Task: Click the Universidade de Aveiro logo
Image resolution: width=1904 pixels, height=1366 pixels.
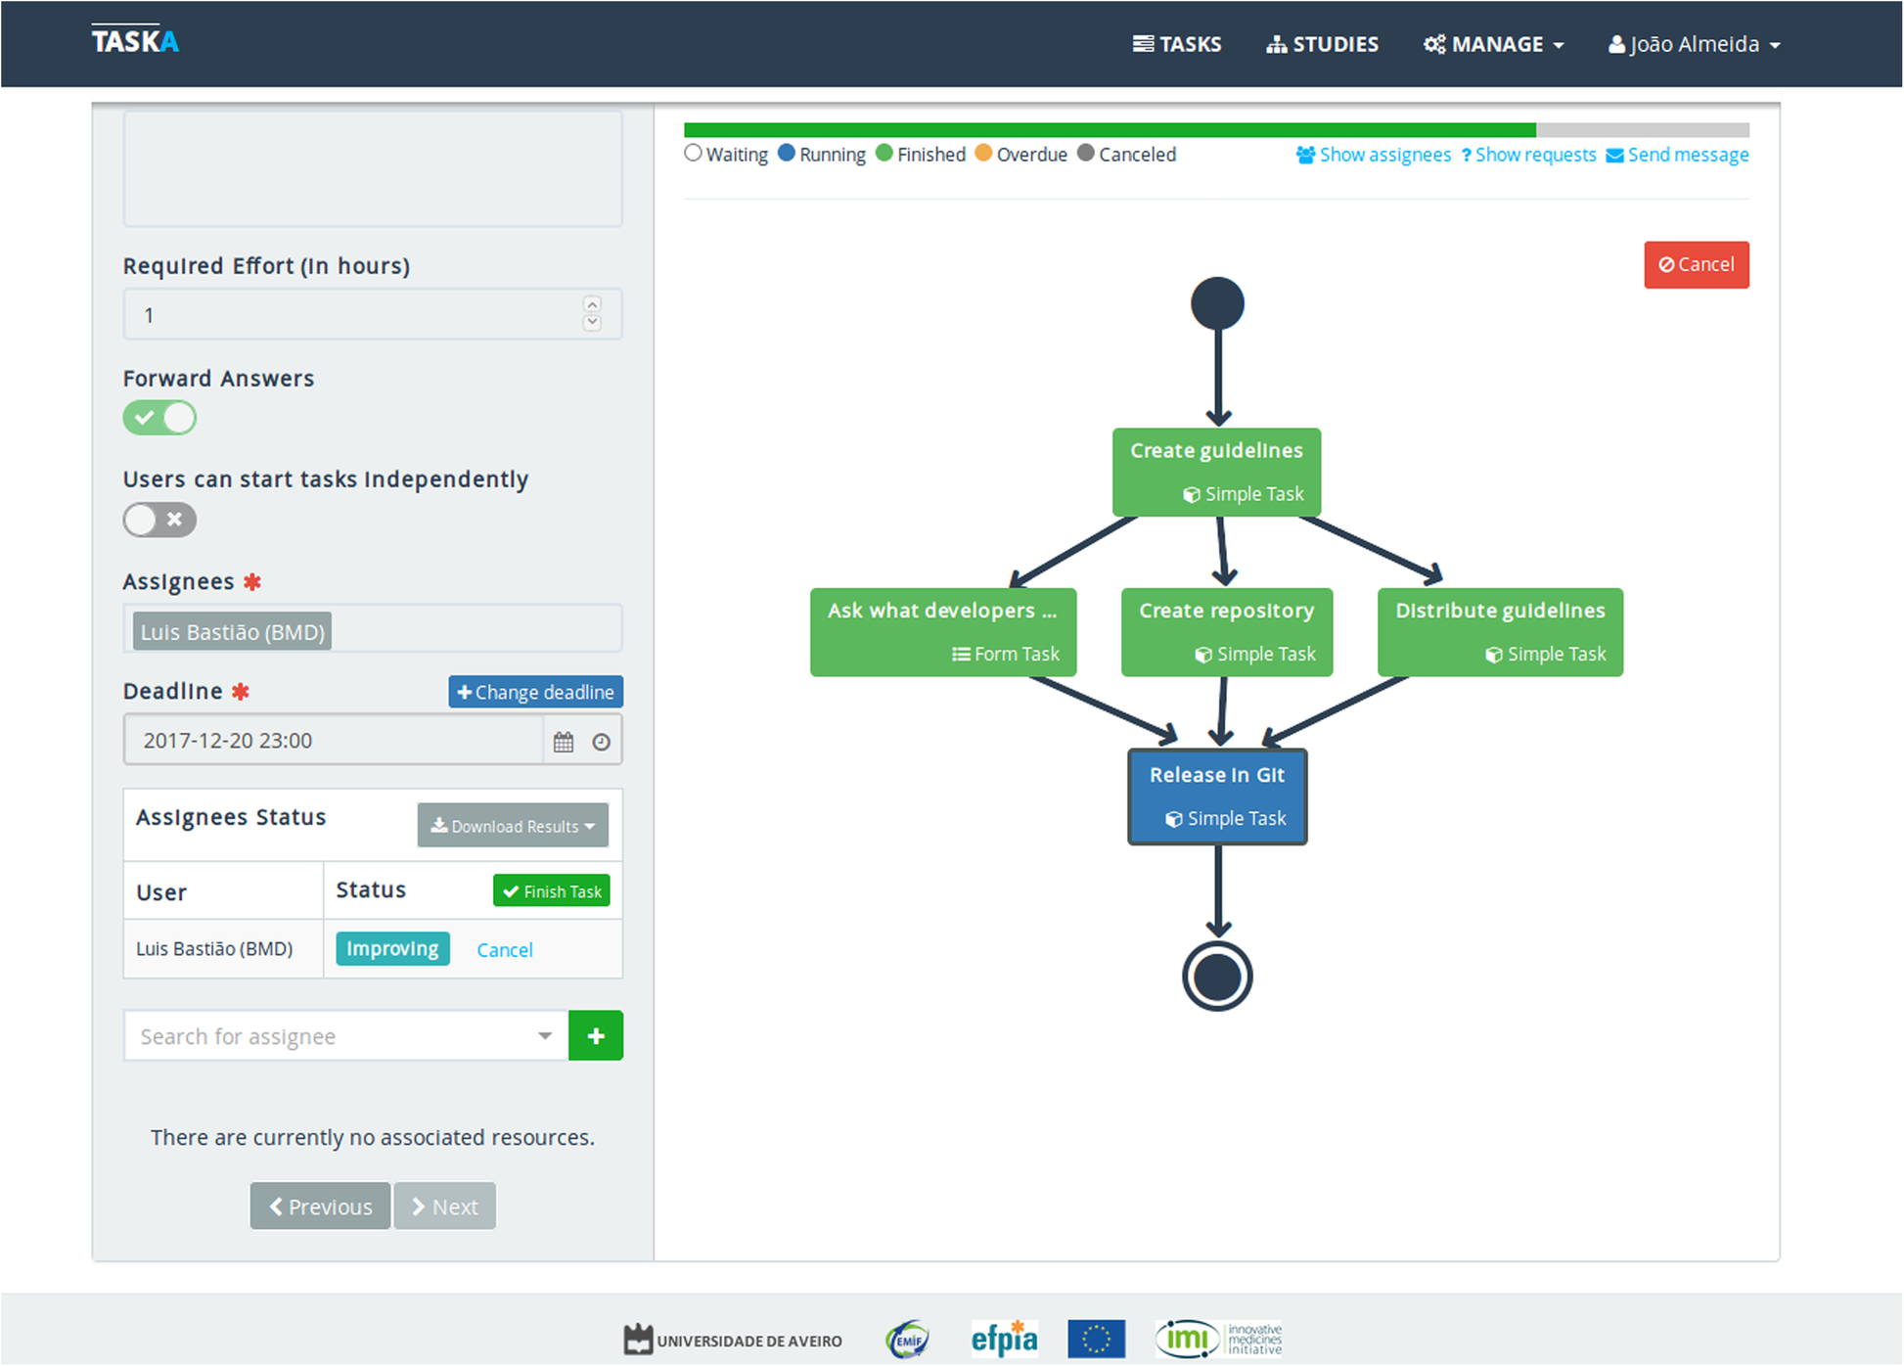Action: point(733,1340)
